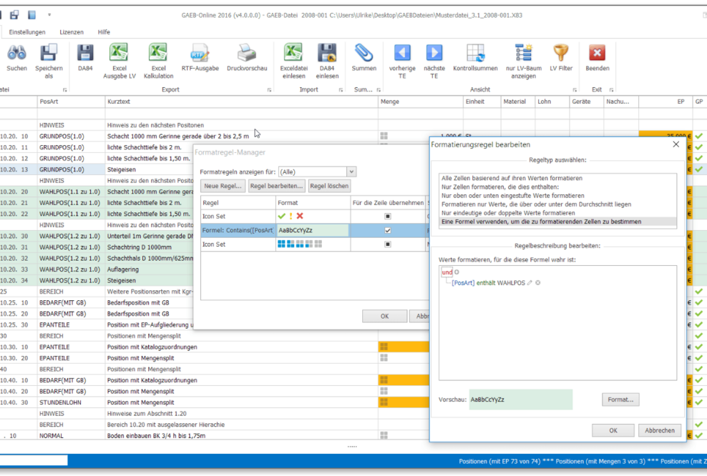The height and width of the screenshot is (476, 707).
Task: Click the Format... button
Action: 620,400
